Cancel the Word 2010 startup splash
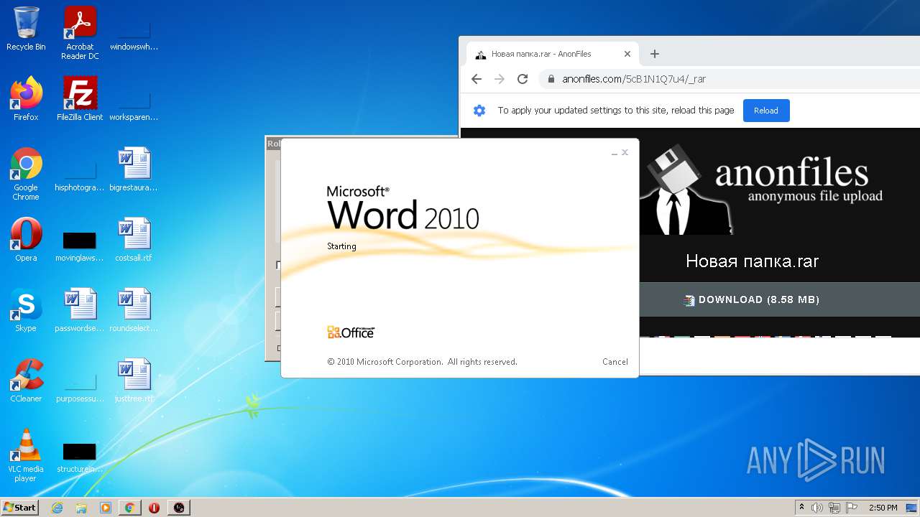Viewport: 920px width, 517px height. tap(615, 362)
